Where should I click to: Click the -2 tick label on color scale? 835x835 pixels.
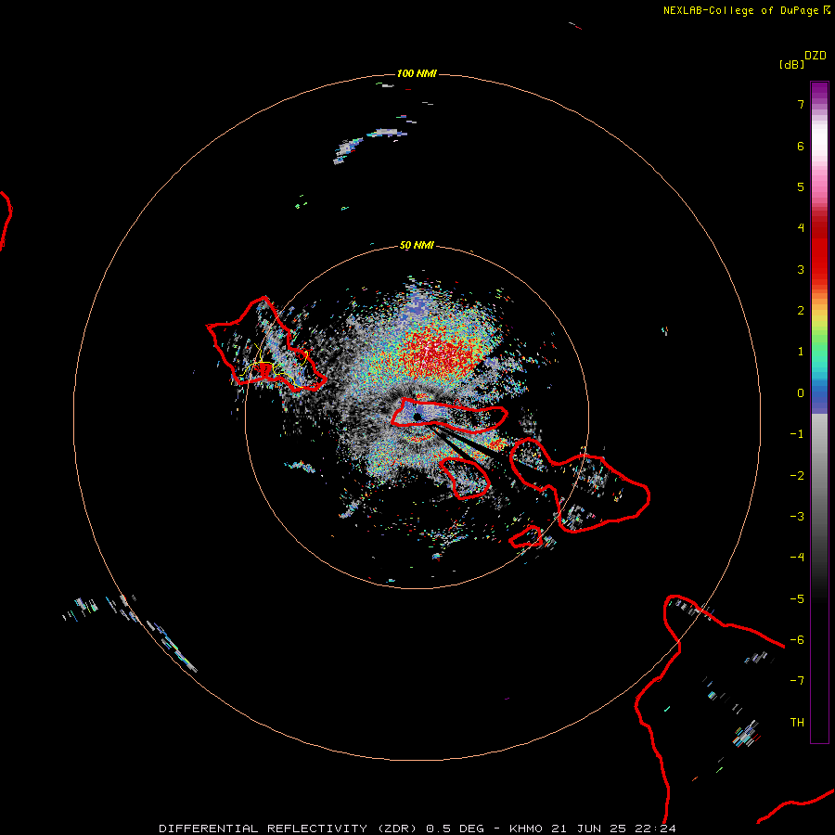[797, 476]
